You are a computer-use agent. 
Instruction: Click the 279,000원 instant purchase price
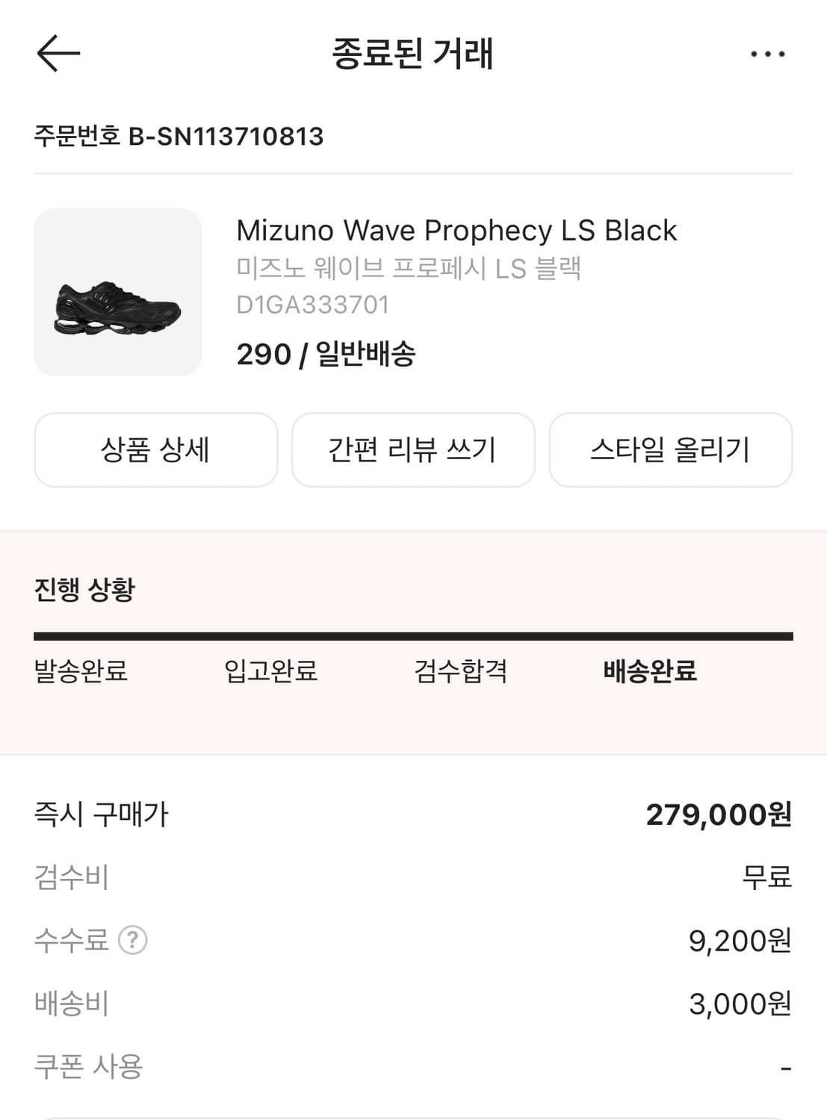(718, 815)
